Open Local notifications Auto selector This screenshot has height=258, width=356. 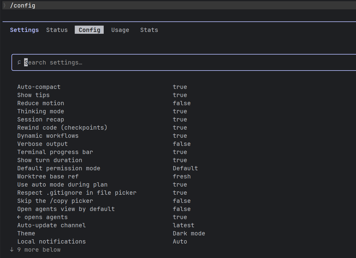(x=180, y=242)
